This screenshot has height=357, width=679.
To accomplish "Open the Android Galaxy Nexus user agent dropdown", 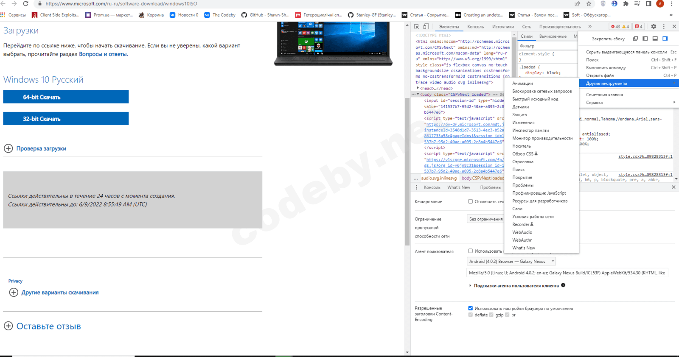I will (x=511, y=261).
